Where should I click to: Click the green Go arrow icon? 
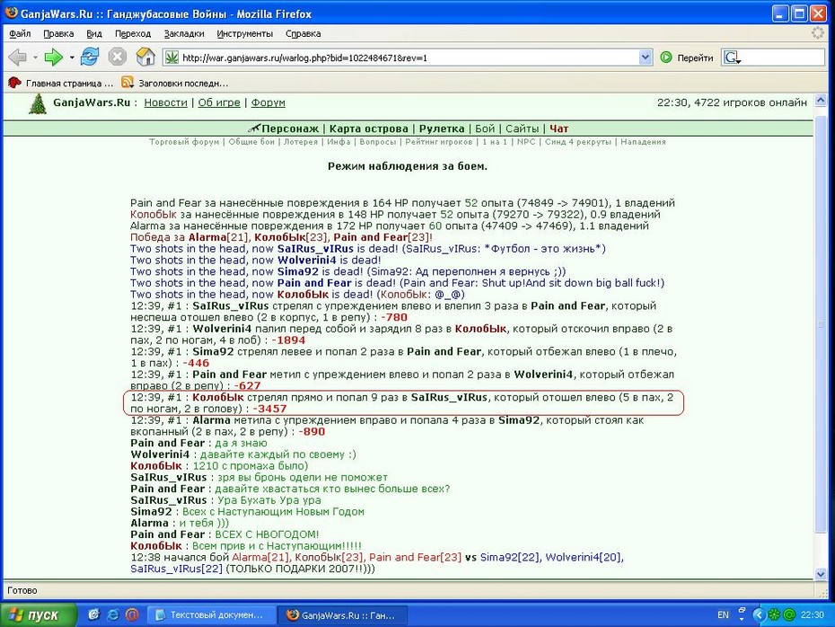[x=666, y=57]
